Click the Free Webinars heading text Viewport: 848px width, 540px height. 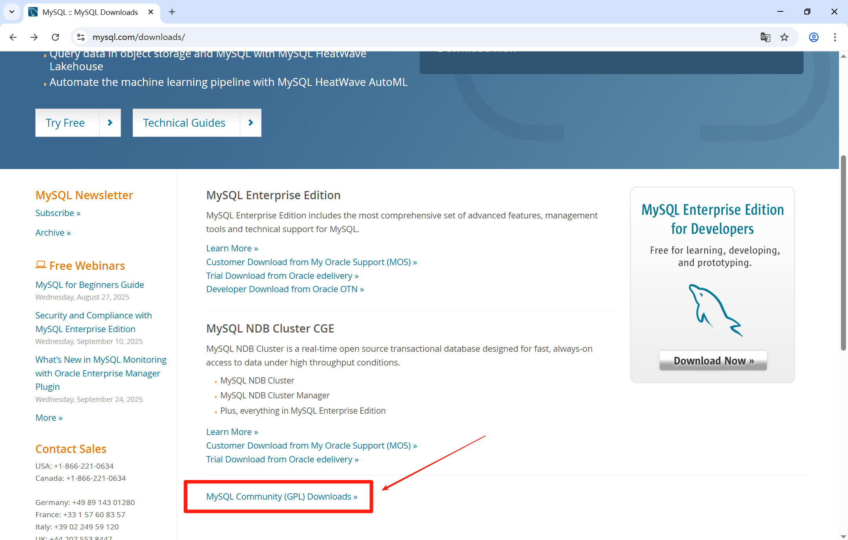pyautogui.click(x=87, y=265)
